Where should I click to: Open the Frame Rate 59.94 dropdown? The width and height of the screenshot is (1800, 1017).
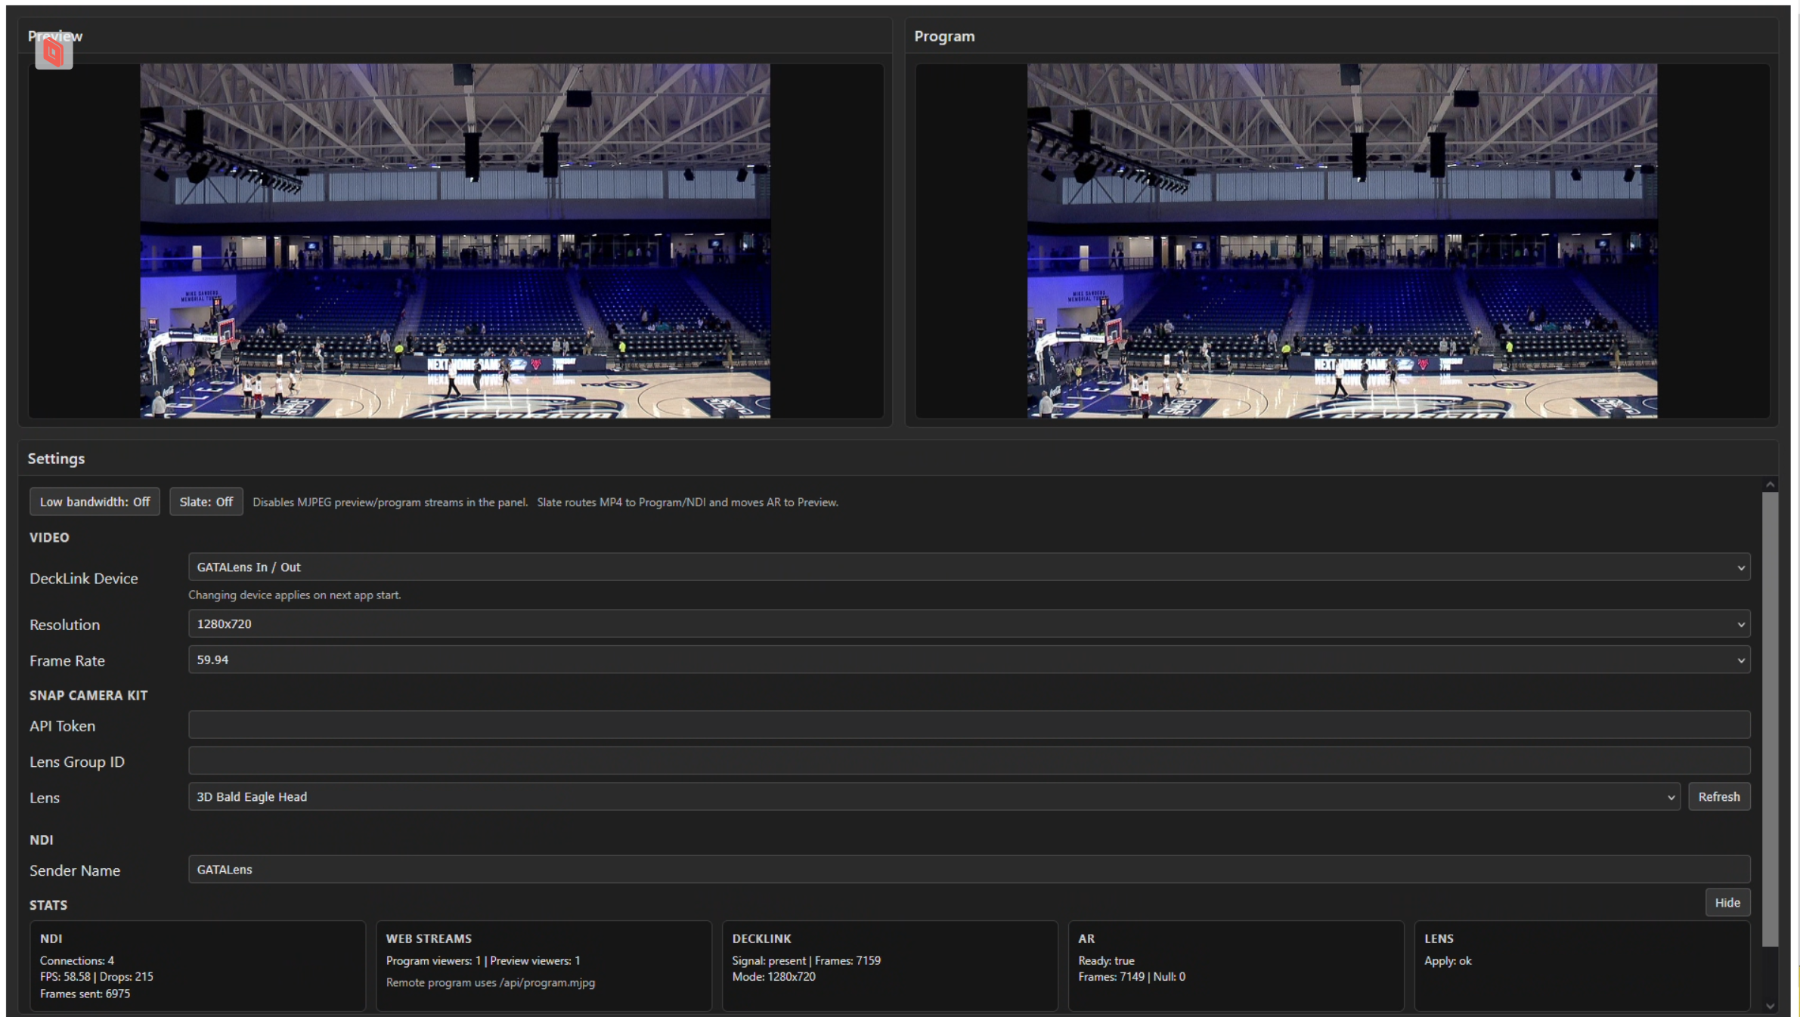point(968,660)
